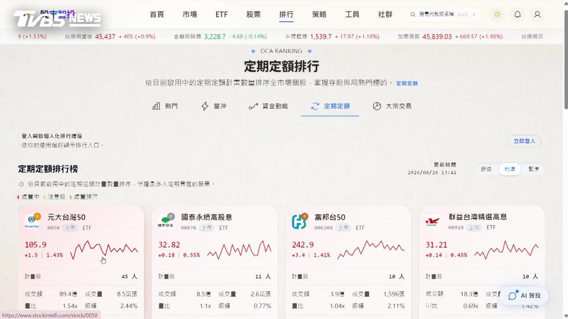Click the Capital logo on 群益台灣精選高息 card
This screenshot has width=568, height=319.
pyautogui.click(x=432, y=221)
